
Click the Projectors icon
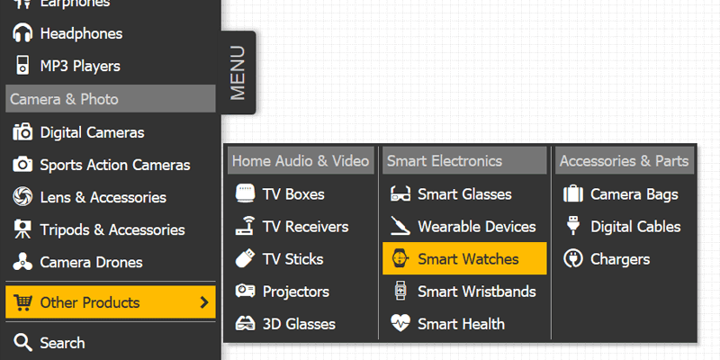(245, 291)
